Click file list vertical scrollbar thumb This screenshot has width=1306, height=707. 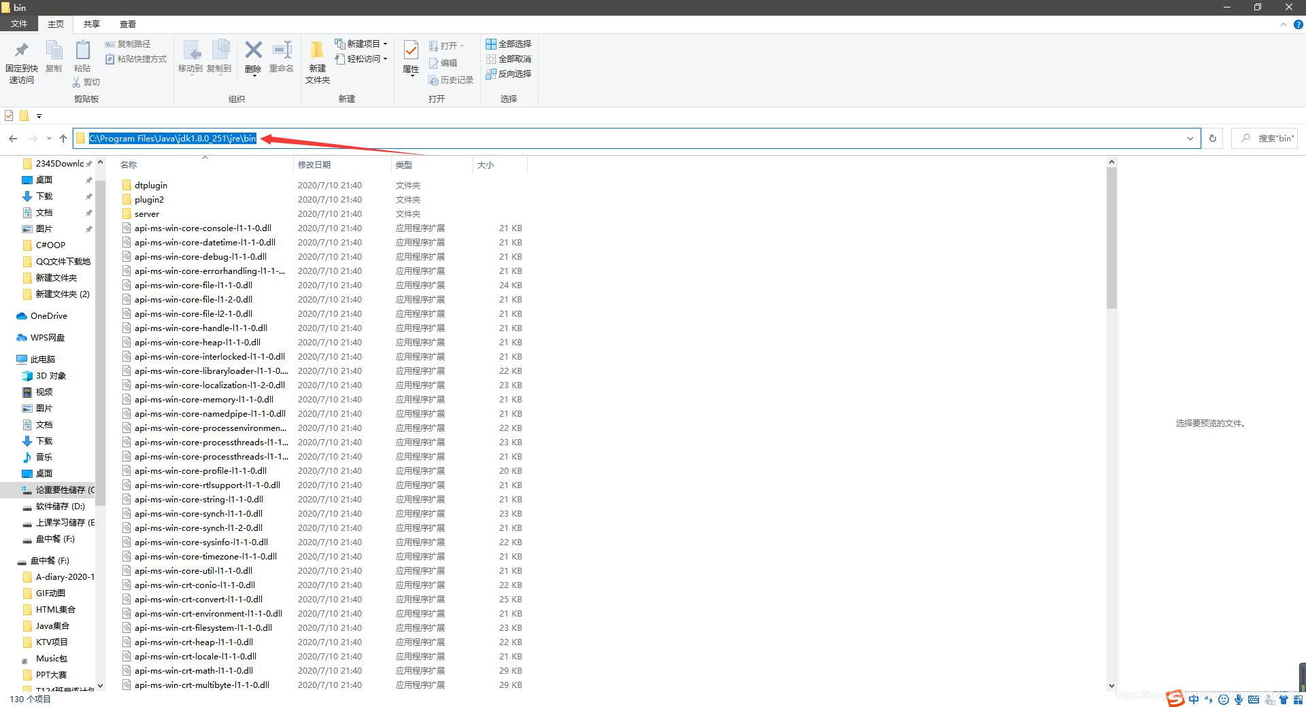(x=1111, y=238)
